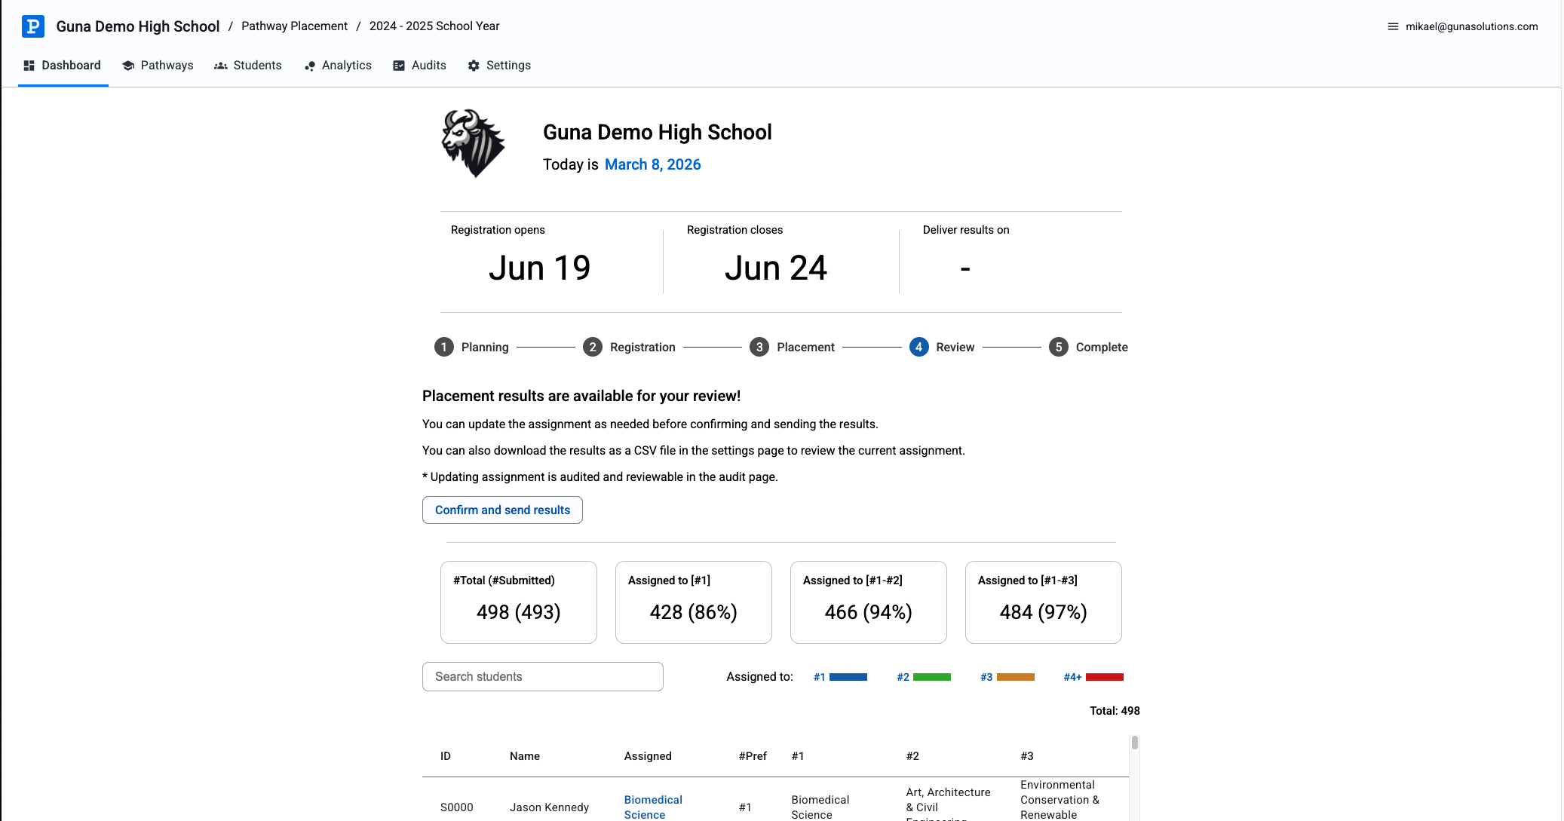Click the student table scrollbar handle

click(x=1134, y=743)
